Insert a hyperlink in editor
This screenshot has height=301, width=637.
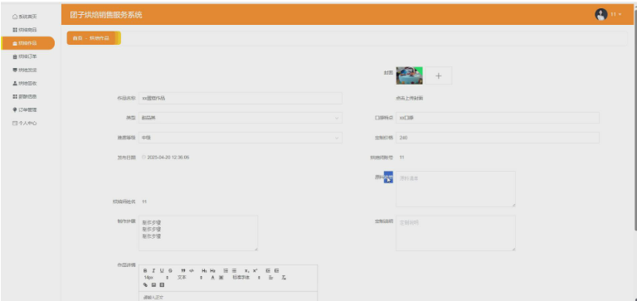(145, 285)
